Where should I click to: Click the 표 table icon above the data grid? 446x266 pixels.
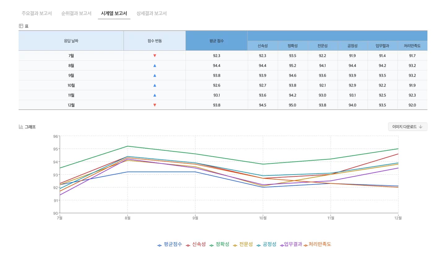[x=21, y=26]
